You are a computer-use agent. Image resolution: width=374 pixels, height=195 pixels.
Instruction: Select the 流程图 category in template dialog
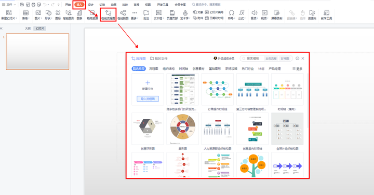pos(154,68)
